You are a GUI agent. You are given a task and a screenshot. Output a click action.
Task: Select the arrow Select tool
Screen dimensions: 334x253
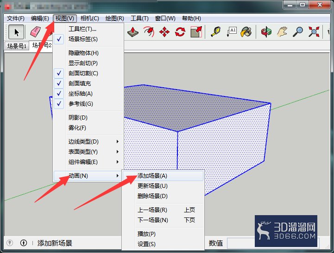16,32
